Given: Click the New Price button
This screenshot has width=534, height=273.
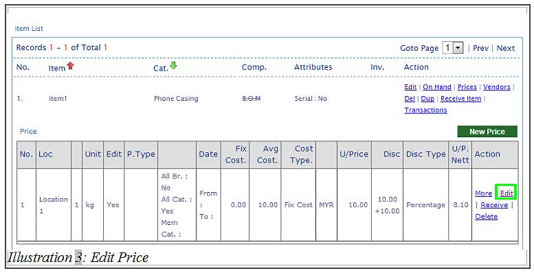Looking at the screenshot, I should (487, 132).
